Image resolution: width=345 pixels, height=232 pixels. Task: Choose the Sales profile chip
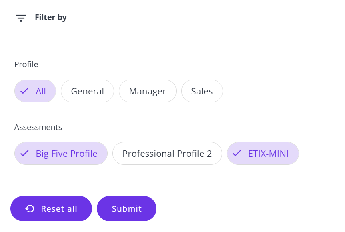point(202,91)
